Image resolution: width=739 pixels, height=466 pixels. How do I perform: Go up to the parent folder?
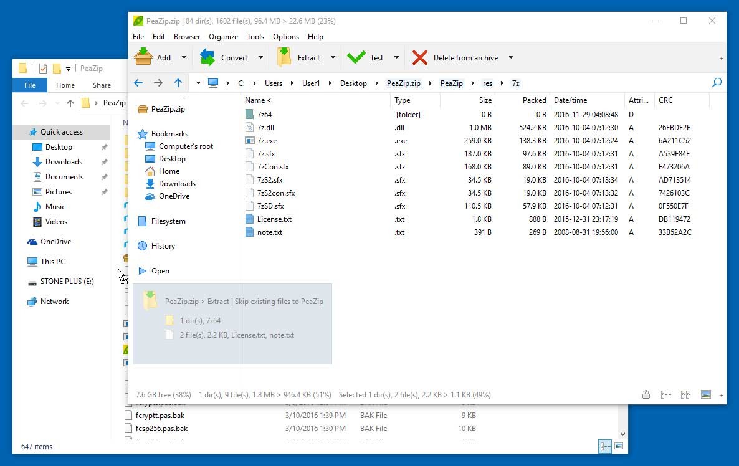179,82
